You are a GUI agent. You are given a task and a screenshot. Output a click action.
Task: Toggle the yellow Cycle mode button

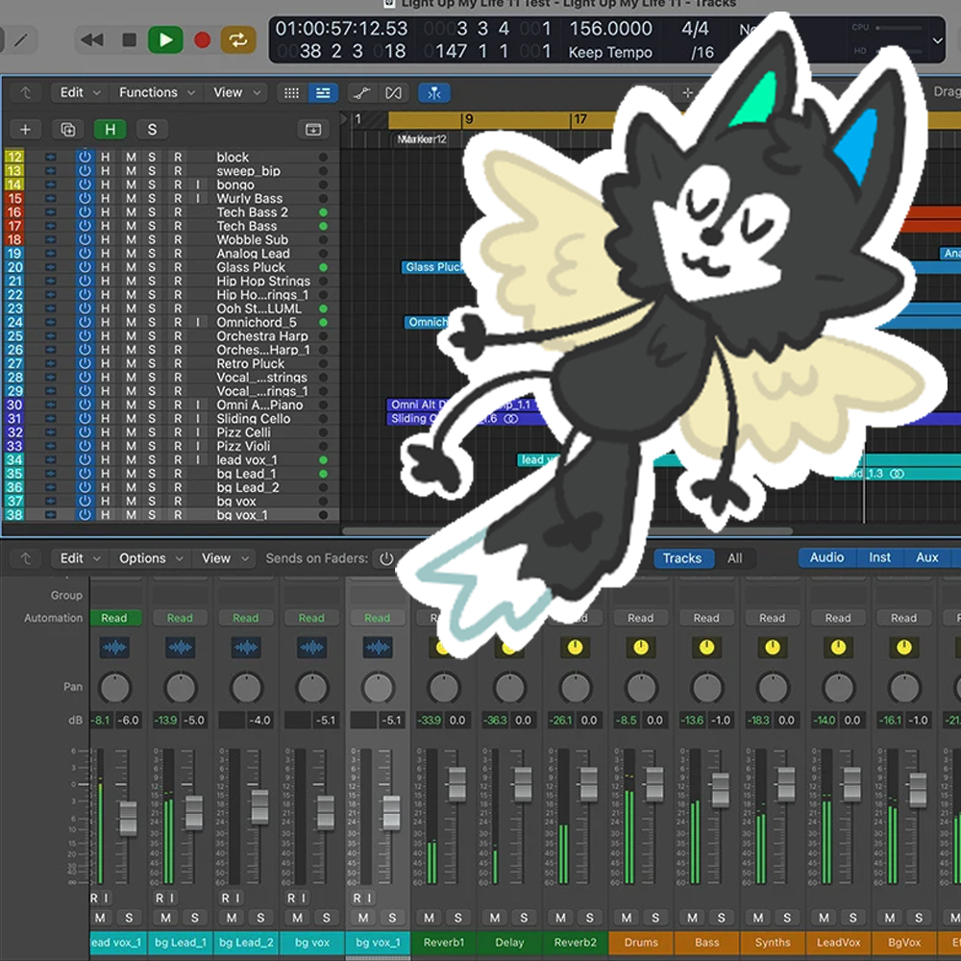tap(237, 40)
